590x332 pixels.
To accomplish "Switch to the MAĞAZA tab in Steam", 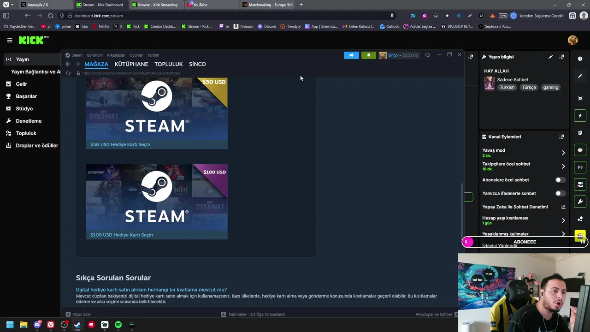I will 96,64.
